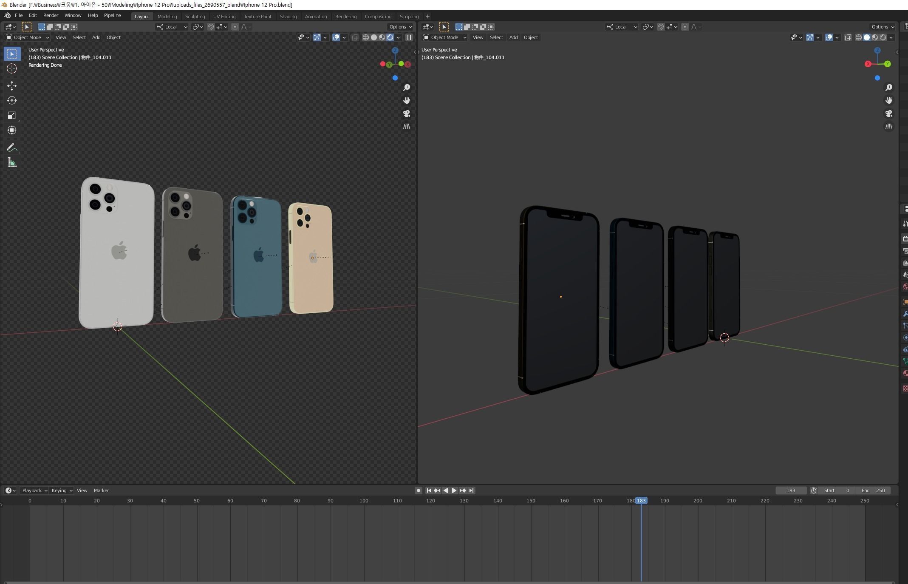
Task: Set wireframe shading in left viewport
Action: (x=365, y=37)
